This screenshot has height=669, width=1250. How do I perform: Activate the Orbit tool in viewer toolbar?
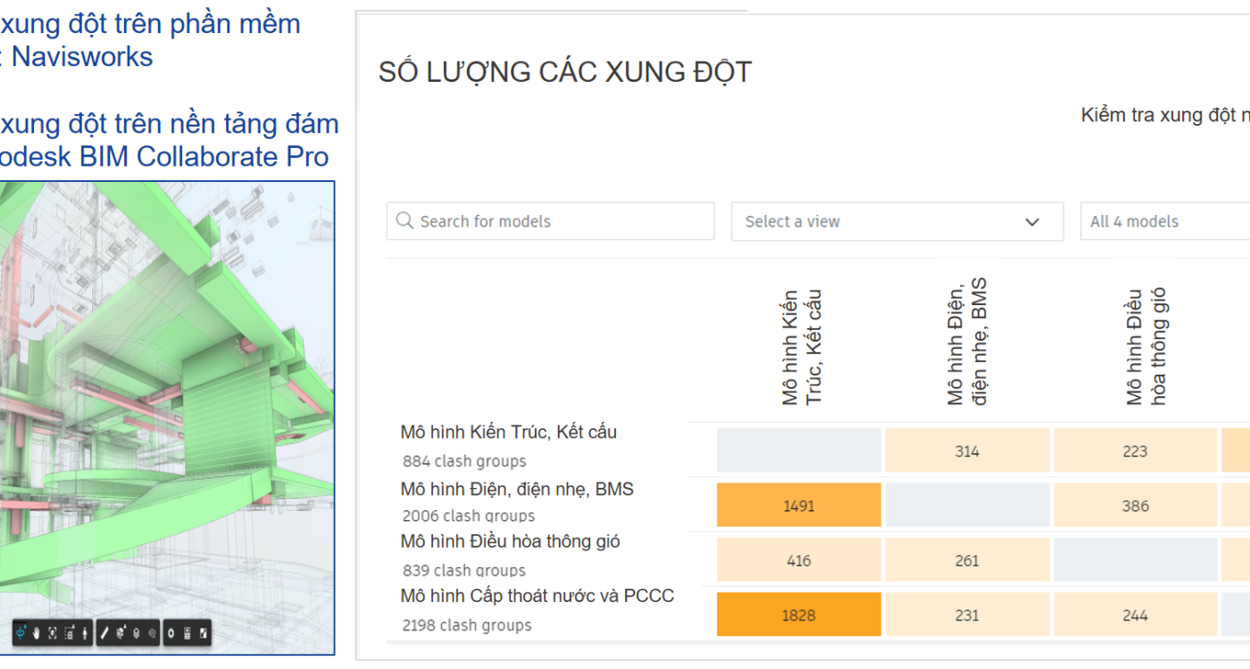[21, 632]
